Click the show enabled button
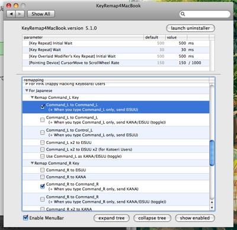This screenshot has height=230, width=237. pos(195,218)
